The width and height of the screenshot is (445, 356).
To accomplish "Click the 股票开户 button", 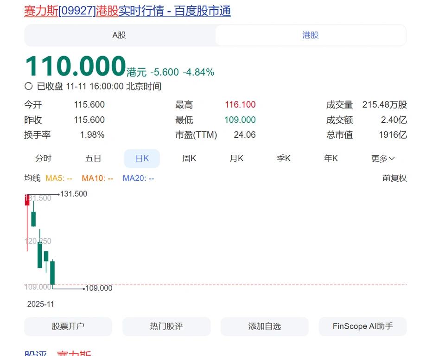I will pyautogui.click(x=68, y=326).
